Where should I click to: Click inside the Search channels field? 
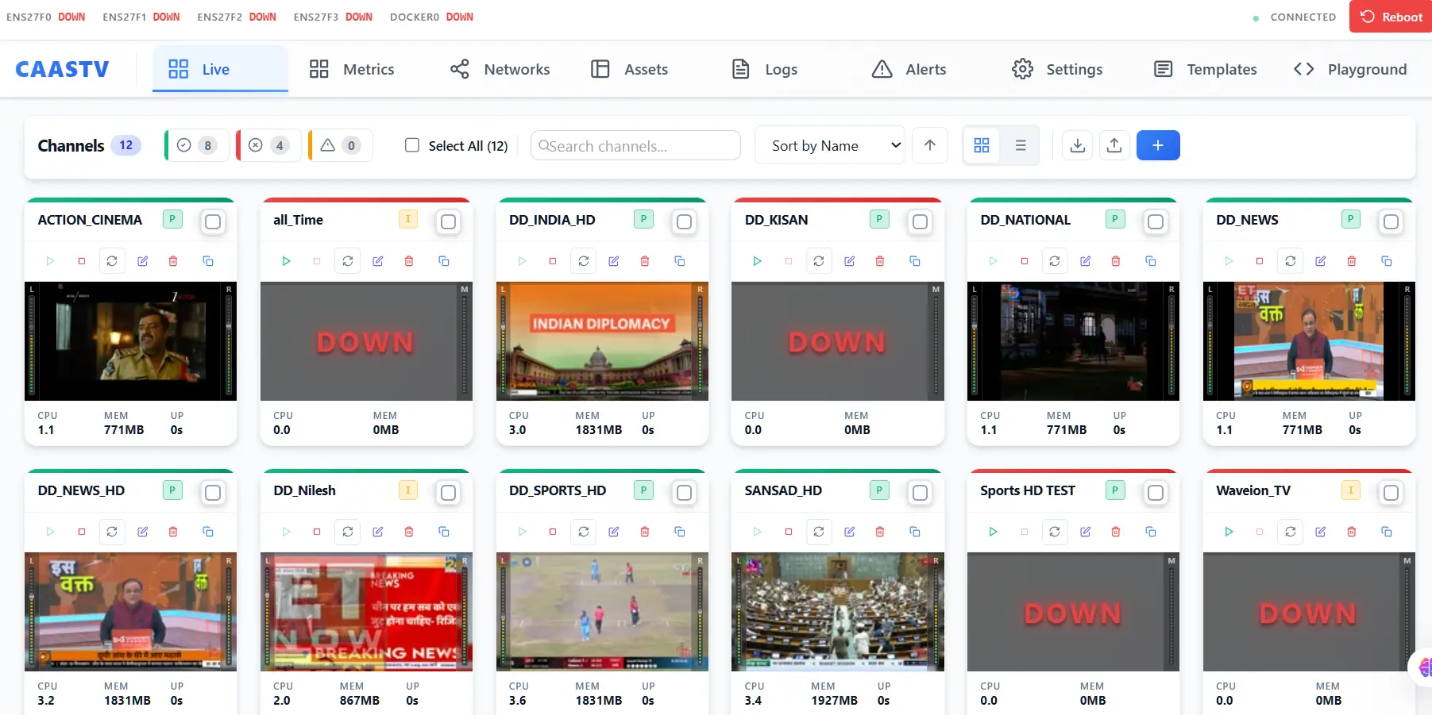click(635, 145)
